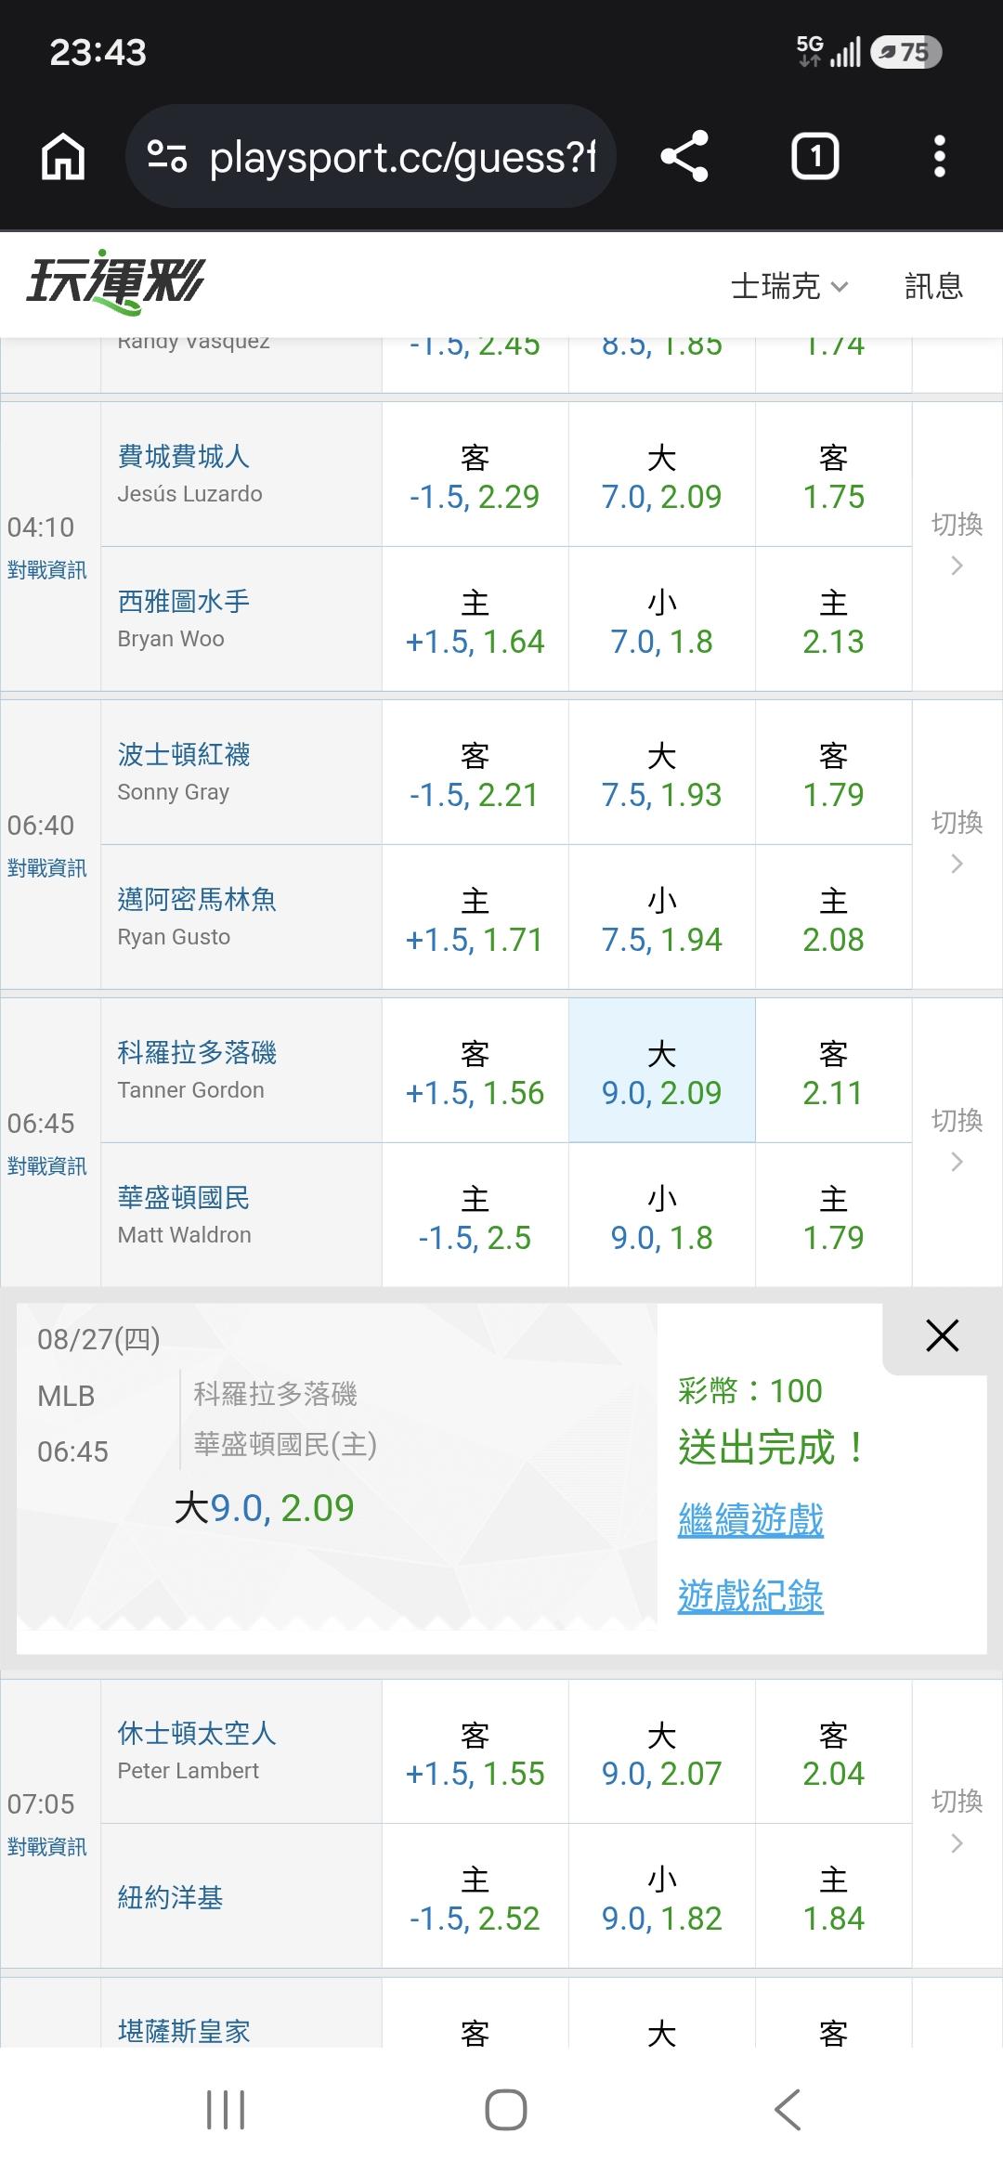Open the browser three-dot menu
This screenshot has height=2173, width=1003.
point(940,156)
